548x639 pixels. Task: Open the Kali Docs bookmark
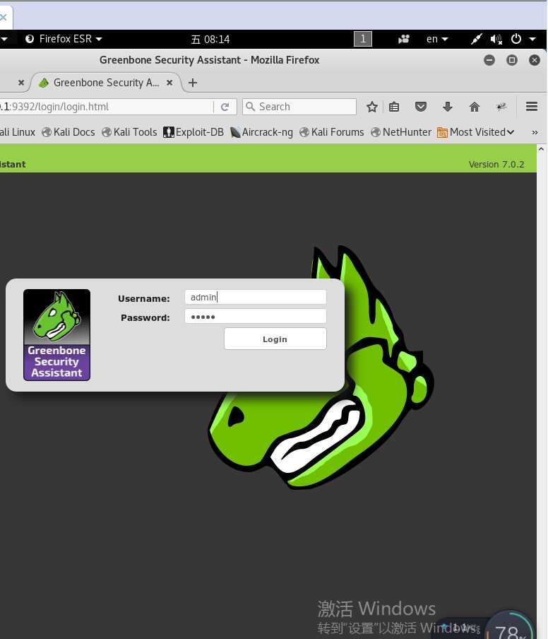(x=68, y=132)
